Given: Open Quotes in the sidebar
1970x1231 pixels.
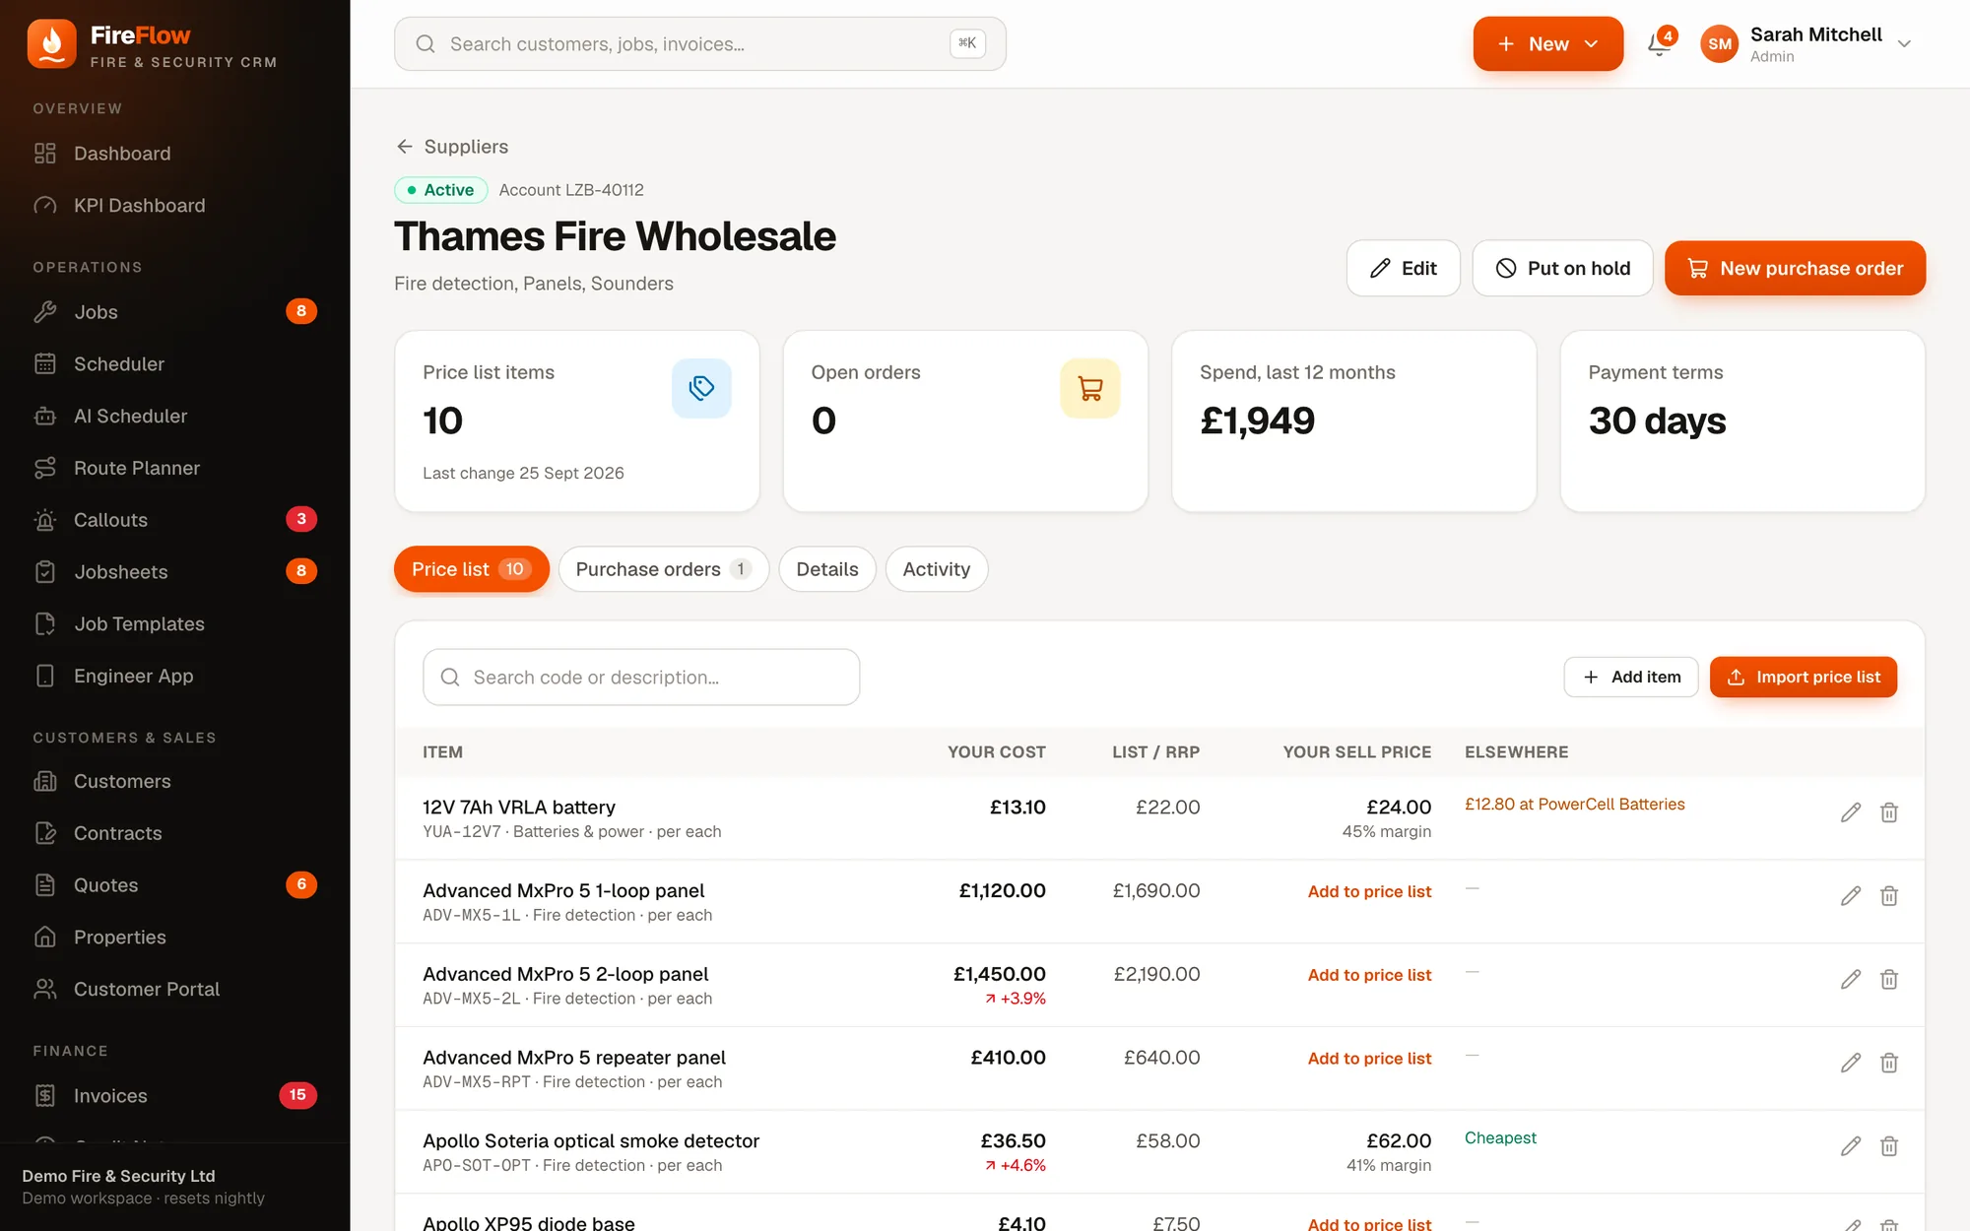Looking at the screenshot, I should coord(174,885).
